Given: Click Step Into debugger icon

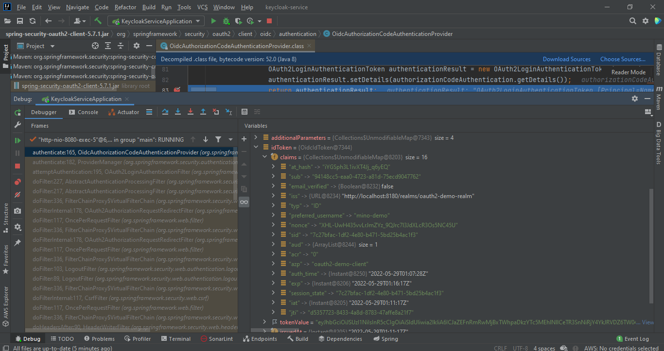Looking at the screenshot, I should [178, 112].
